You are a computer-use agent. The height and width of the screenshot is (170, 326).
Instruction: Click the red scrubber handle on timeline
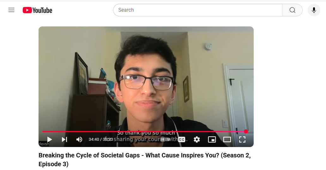tap(246, 131)
